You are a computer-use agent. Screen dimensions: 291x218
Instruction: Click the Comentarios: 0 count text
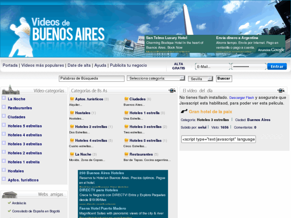tap(245, 127)
